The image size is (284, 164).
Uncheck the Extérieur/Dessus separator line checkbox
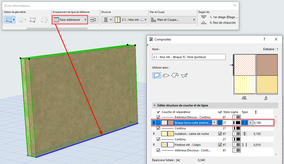click(158, 117)
